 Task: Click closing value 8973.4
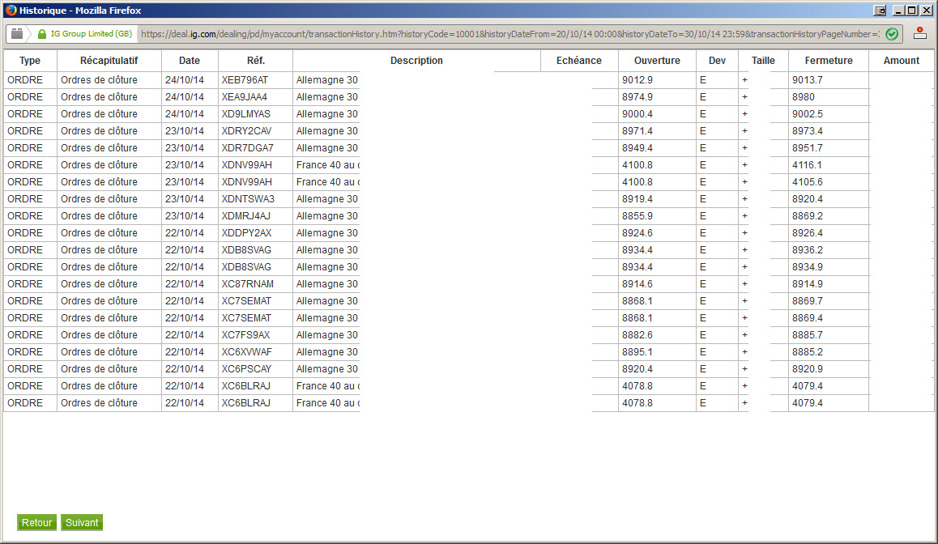(x=808, y=131)
